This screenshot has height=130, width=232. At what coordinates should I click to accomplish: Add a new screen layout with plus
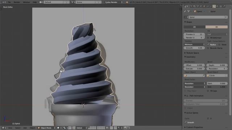click(65, 2)
